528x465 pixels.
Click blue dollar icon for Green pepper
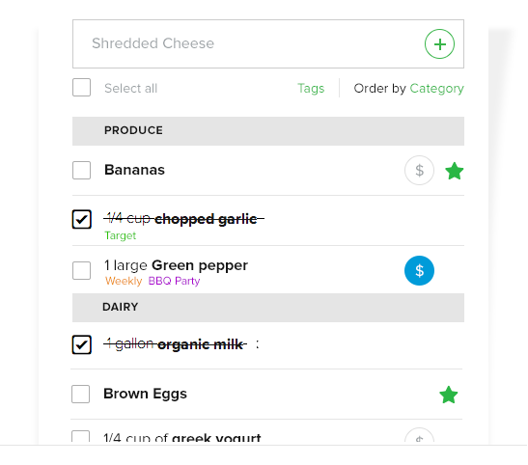click(419, 270)
